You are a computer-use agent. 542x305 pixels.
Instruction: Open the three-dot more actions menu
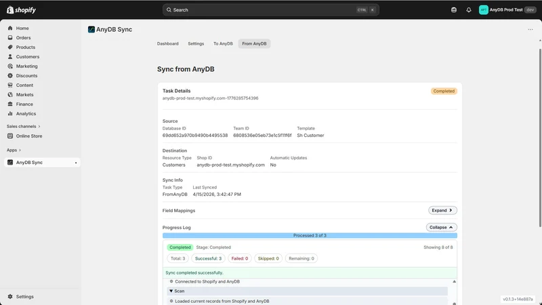coord(530,29)
